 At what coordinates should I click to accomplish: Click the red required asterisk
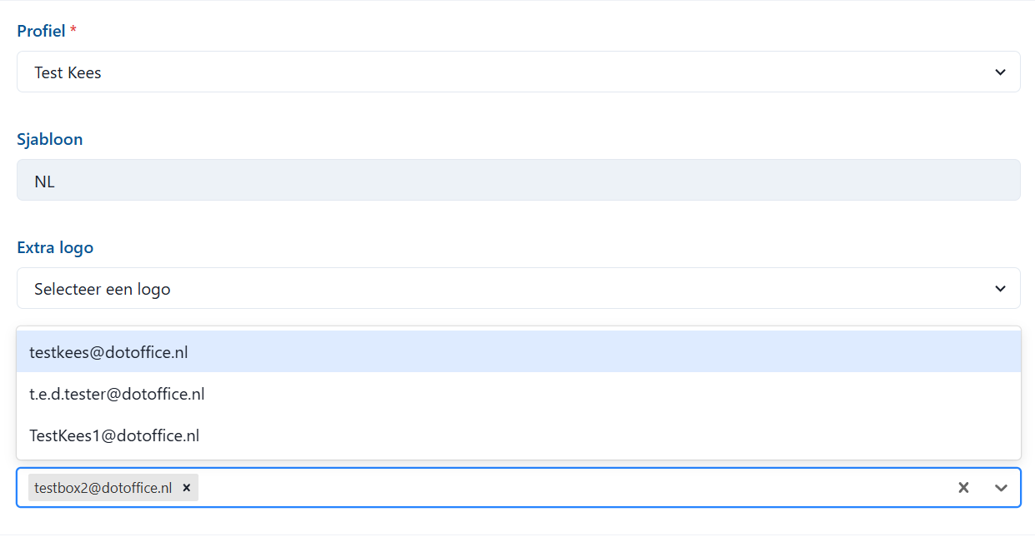[73, 31]
